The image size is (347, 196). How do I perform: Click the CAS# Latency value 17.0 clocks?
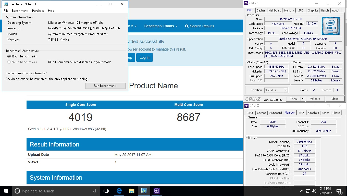point(304,151)
